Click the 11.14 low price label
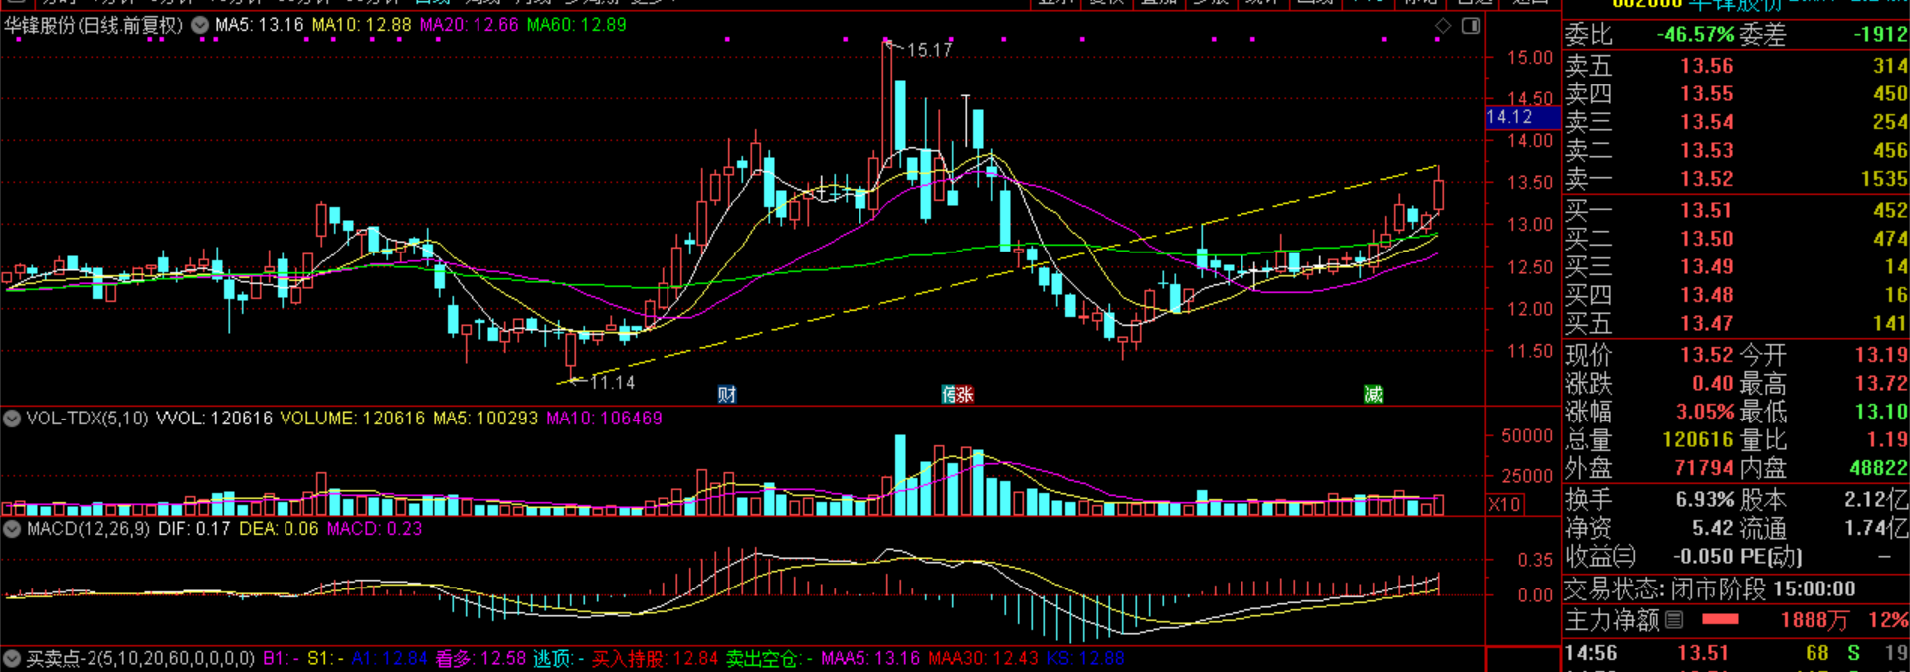The height and width of the screenshot is (672, 1910). point(612,382)
